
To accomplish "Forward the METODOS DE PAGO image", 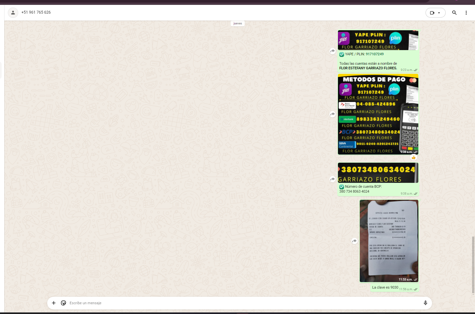I will click(332, 114).
